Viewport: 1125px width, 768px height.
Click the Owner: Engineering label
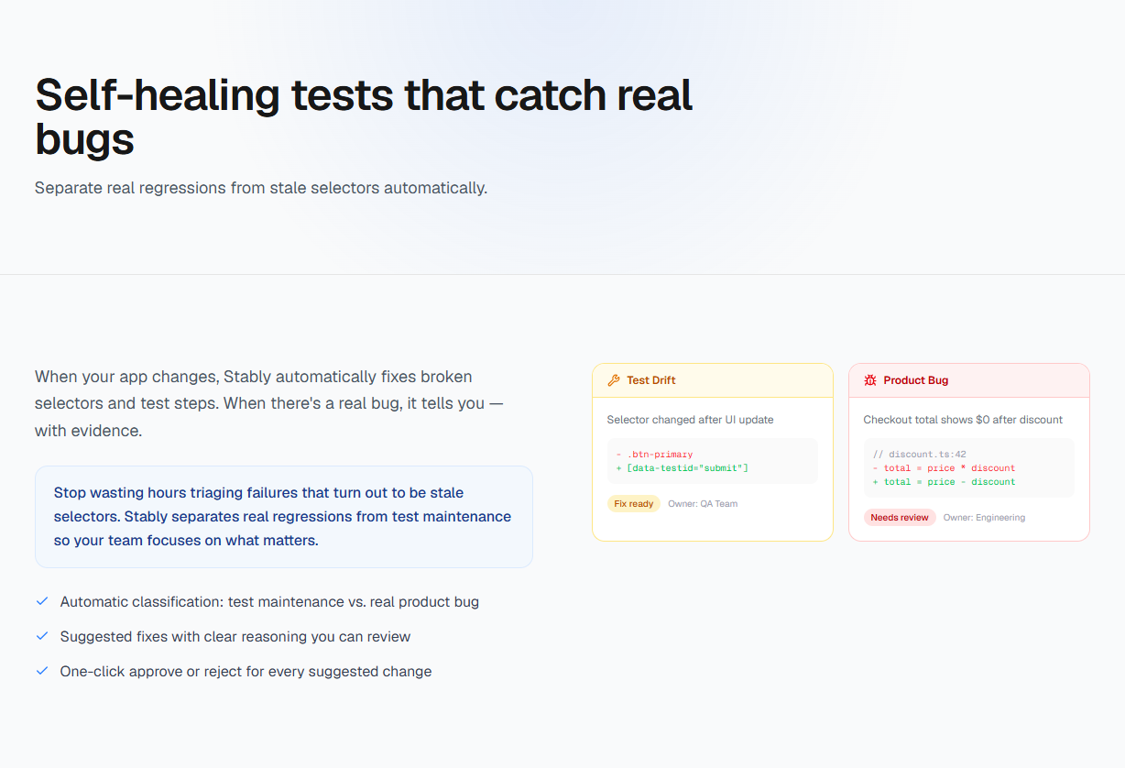pos(984,517)
